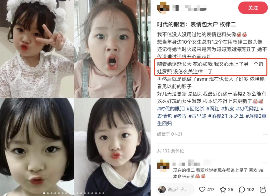The image size is (270, 196).
Task: Open the post author's avatar
Action: click(x=163, y=8)
